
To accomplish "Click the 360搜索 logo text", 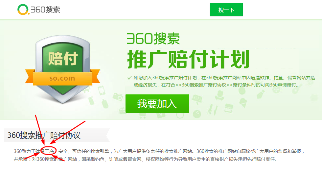I will [x=45, y=9].
